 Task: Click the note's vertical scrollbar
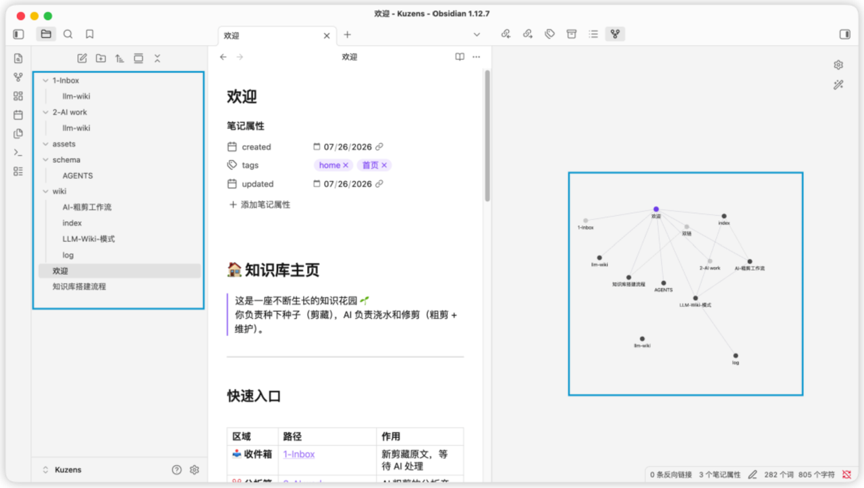(487, 135)
